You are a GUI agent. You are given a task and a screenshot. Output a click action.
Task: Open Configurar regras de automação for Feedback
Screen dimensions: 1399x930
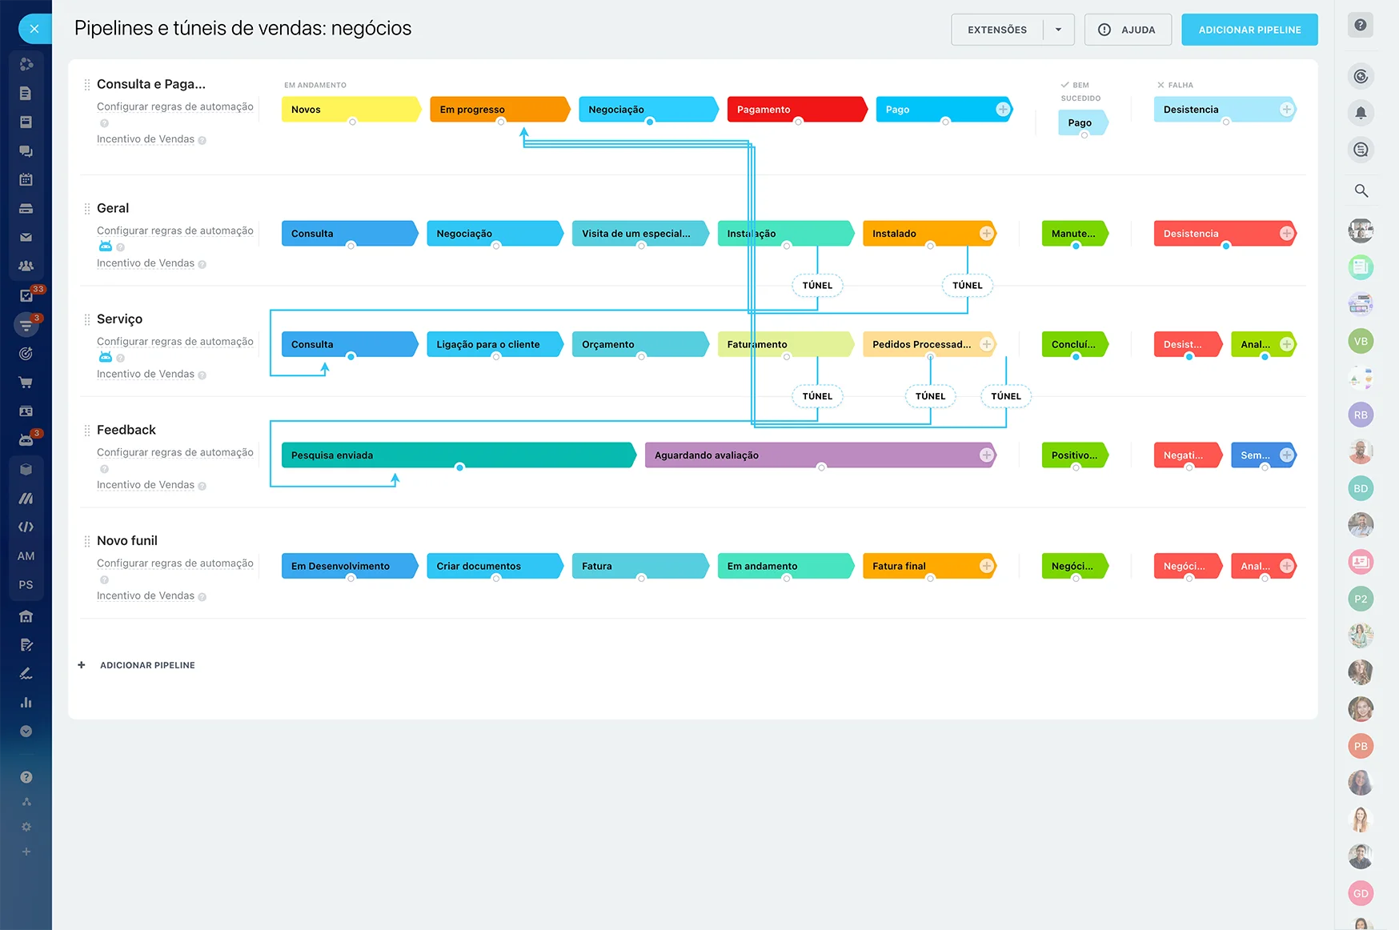click(x=175, y=452)
